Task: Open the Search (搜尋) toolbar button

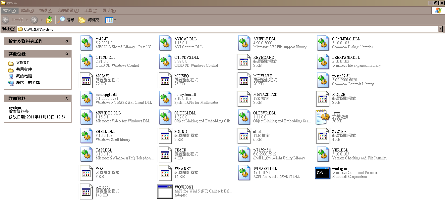Action: (66, 20)
